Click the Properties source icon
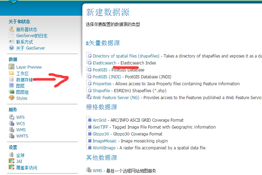Viewport: 262px width, 175px height. 89,83
